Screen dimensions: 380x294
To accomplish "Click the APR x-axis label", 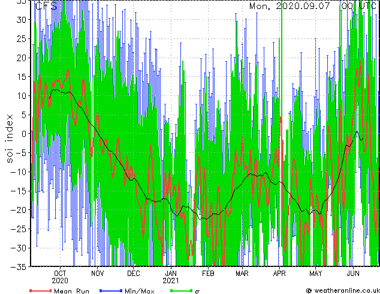I will coord(279,274).
